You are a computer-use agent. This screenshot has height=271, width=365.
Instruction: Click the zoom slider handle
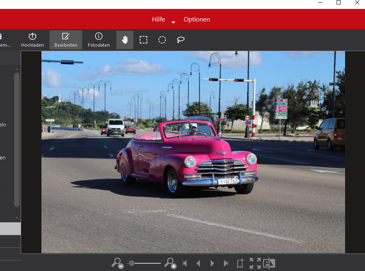(131, 263)
